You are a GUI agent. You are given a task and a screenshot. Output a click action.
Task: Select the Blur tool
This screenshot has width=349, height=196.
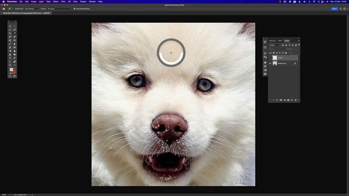coord(15,51)
